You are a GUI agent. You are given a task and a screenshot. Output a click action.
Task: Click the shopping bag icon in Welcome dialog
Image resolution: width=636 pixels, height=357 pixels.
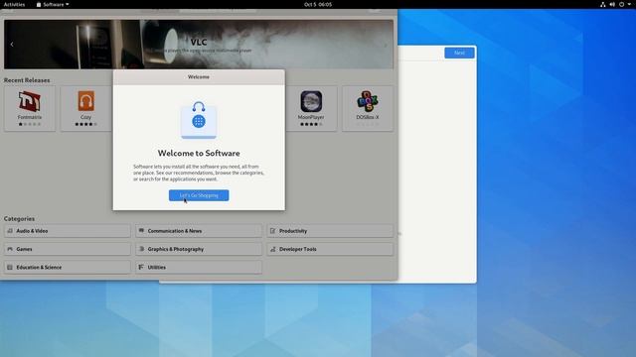[x=199, y=120]
